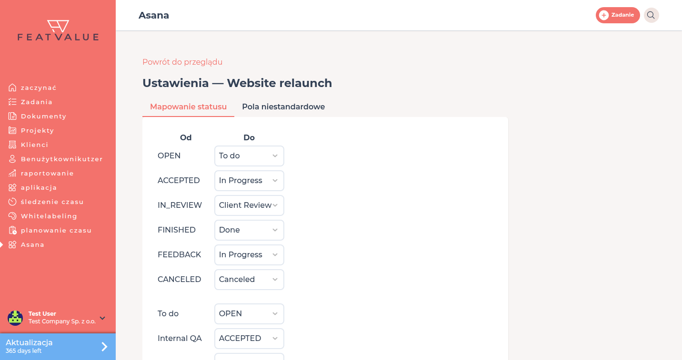682x360 pixels.
Task: Click the checklist icon beside Zadania
Action: (x=12, y=102)
